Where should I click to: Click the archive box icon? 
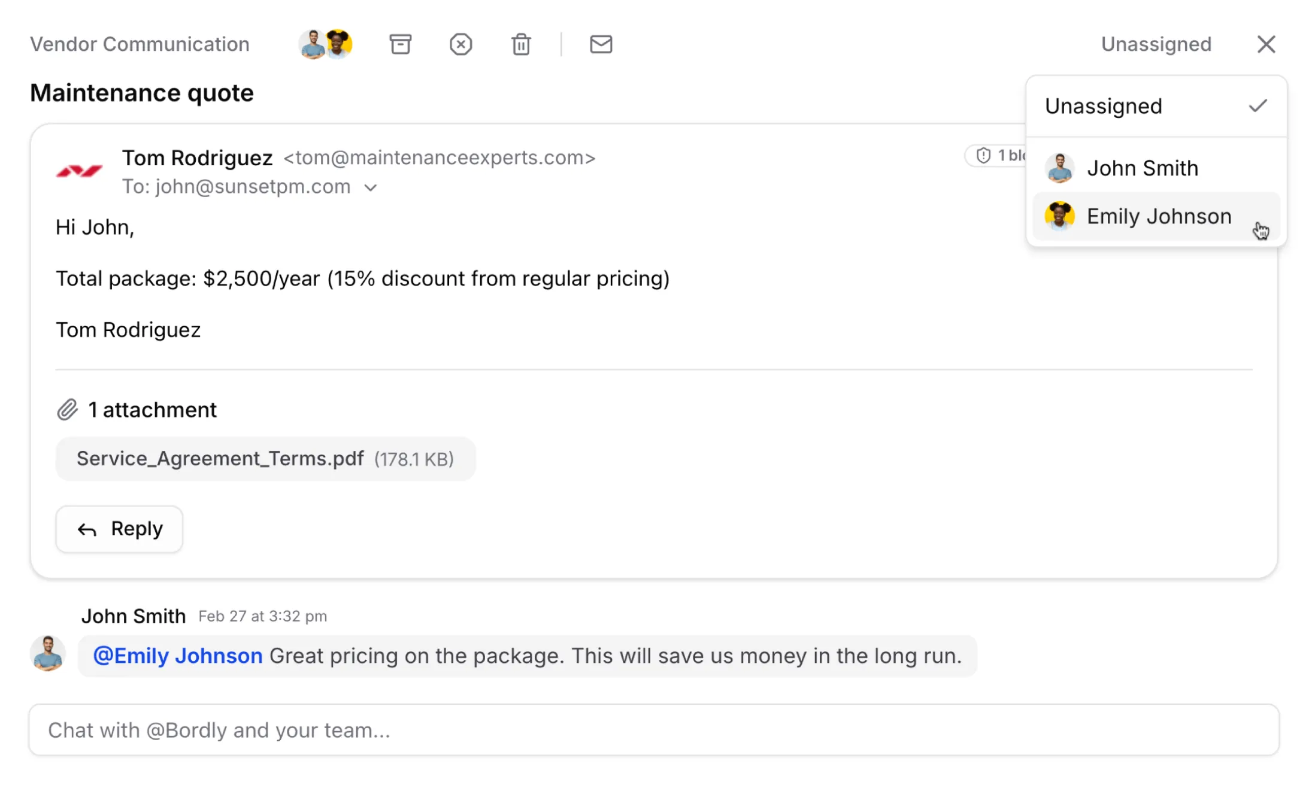(x=400, y=44)
